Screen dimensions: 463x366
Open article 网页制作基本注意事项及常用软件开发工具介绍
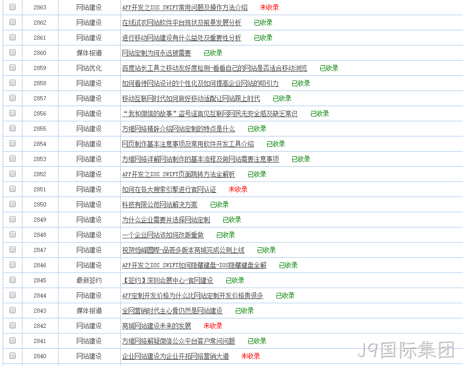[188, 144]
